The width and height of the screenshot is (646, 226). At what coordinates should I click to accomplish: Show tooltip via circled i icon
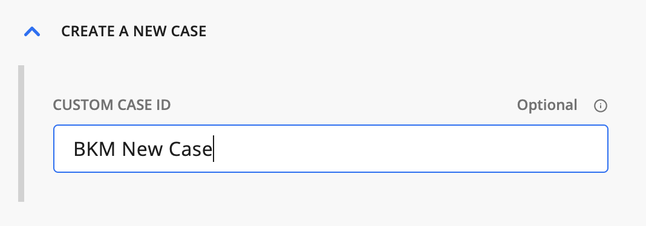[x=600, y=106]
